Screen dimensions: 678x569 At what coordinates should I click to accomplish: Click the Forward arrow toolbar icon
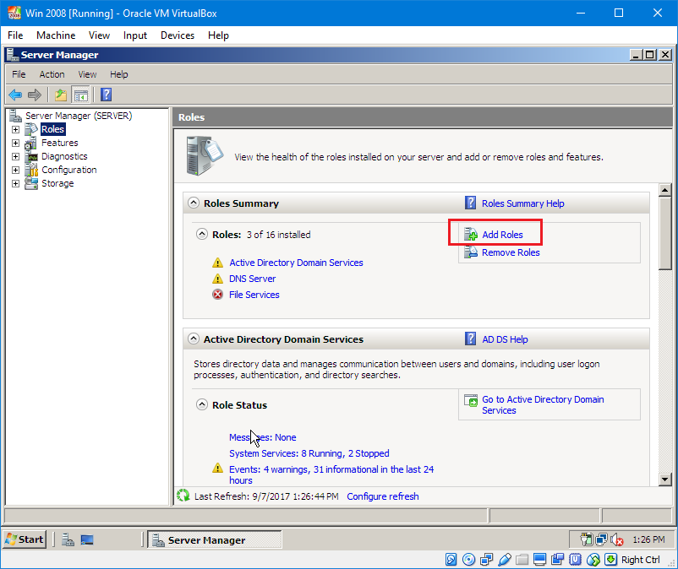tap(34, 95)
